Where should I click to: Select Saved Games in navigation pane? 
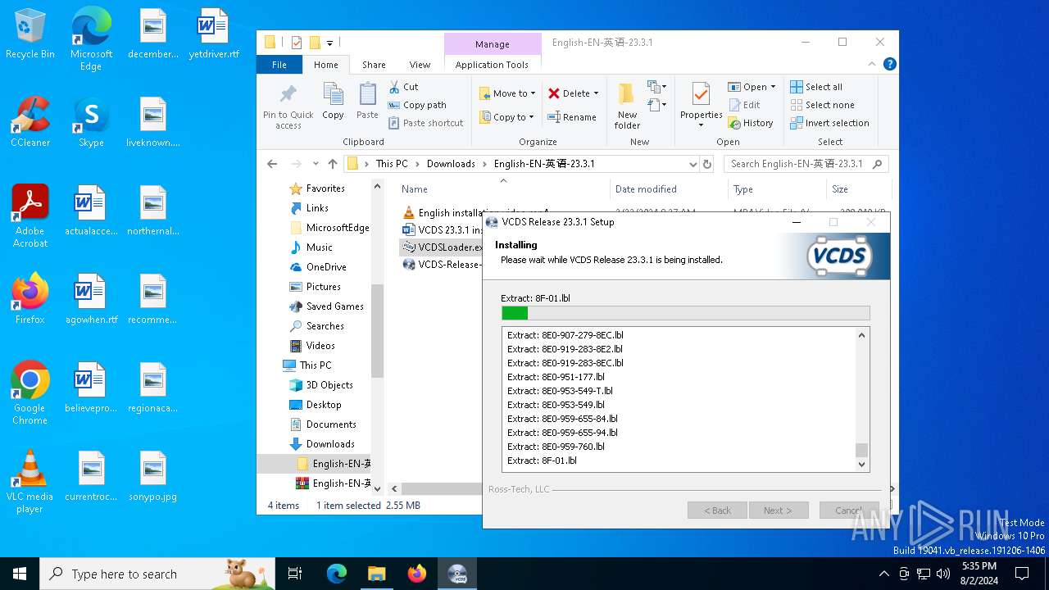334,306
